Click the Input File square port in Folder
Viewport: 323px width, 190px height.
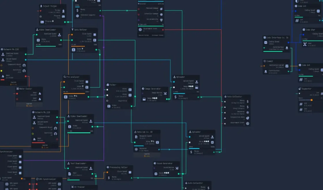[x=107, y=101]
